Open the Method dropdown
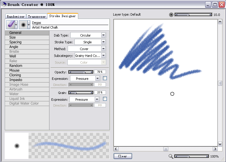Viewport: 226px width, 162px height. [103, 49]
